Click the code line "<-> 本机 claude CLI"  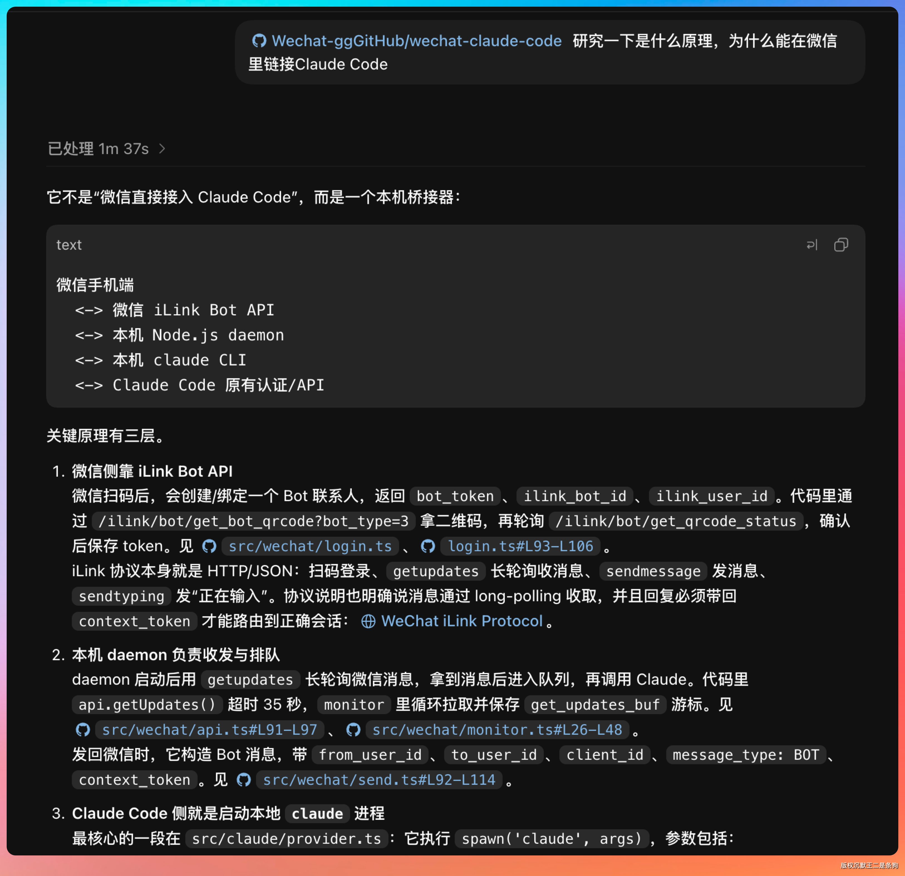tap(161, 360)
